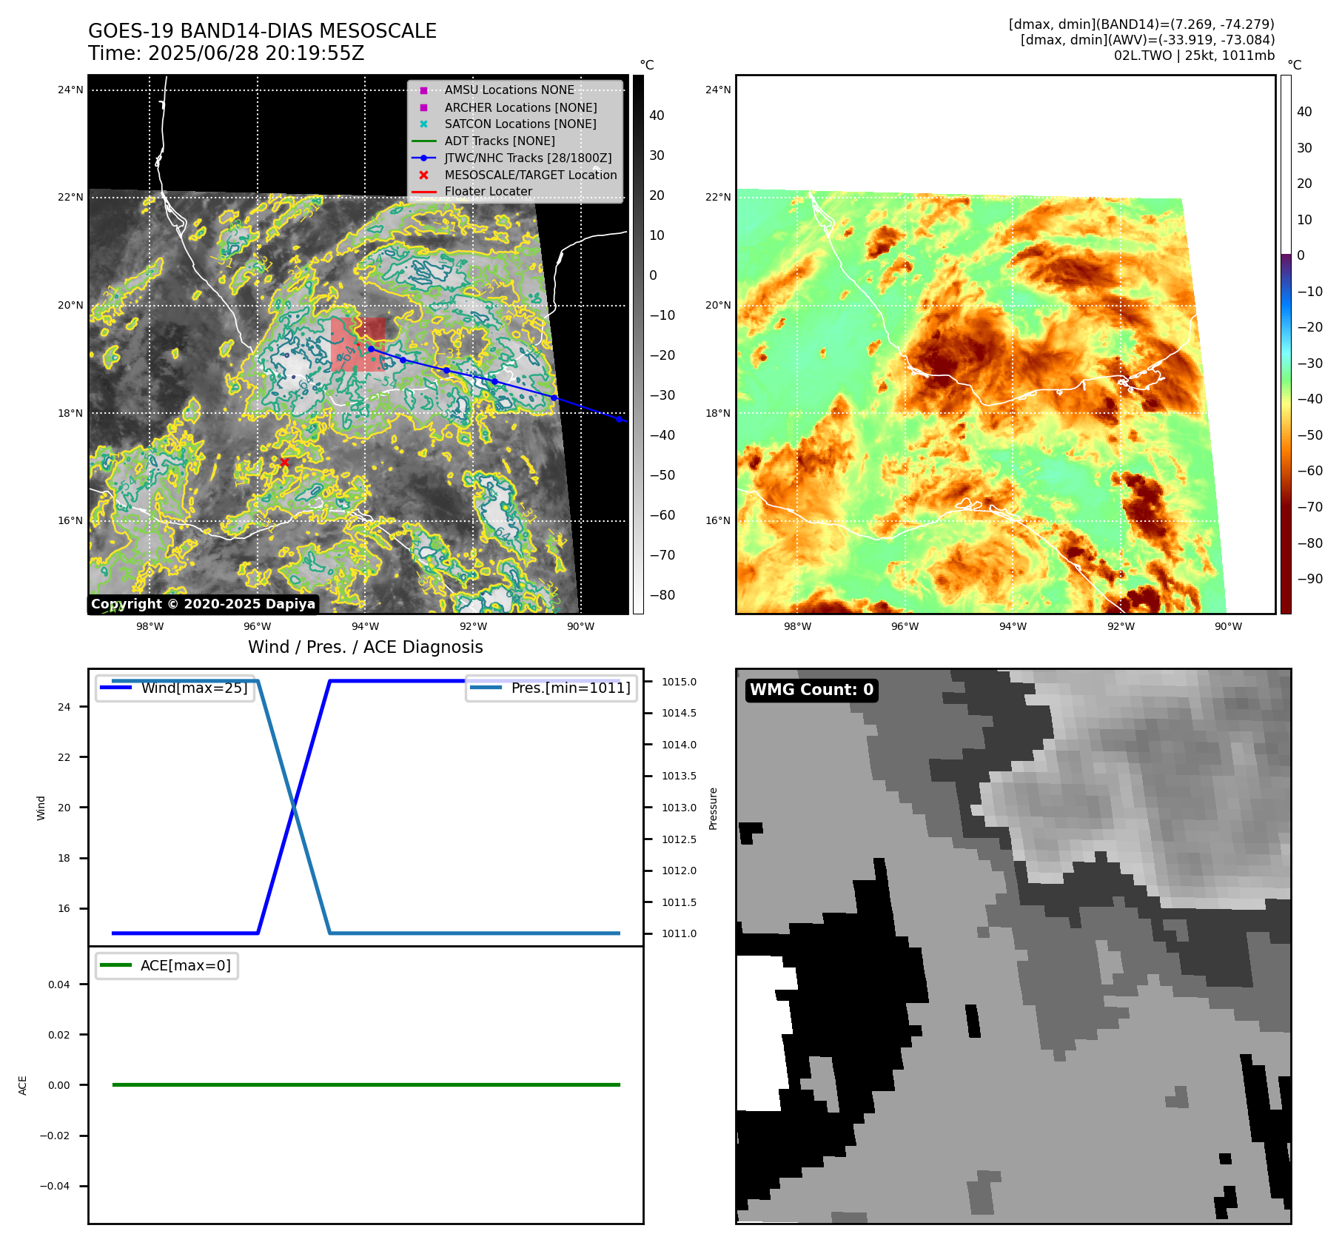Click the '98°W' longitude label on left map
The image size is (1342, 1251).
150,626
